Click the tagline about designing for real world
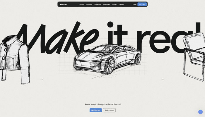 (x=102, y=104)
